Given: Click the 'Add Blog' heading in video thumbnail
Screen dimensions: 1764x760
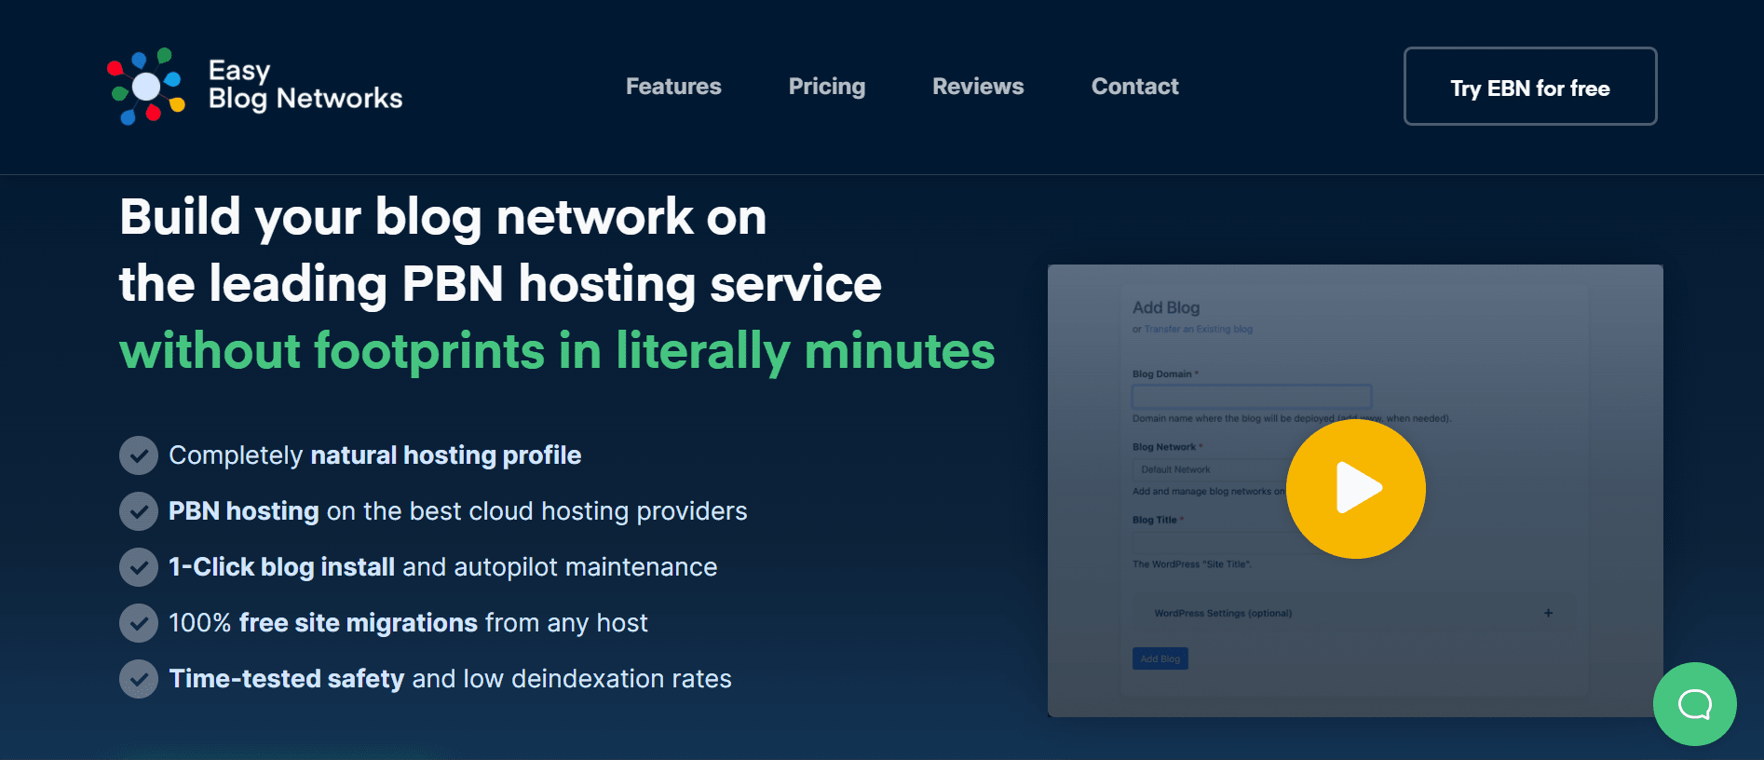Looking at the screenshot, I should coord(1166,307).
